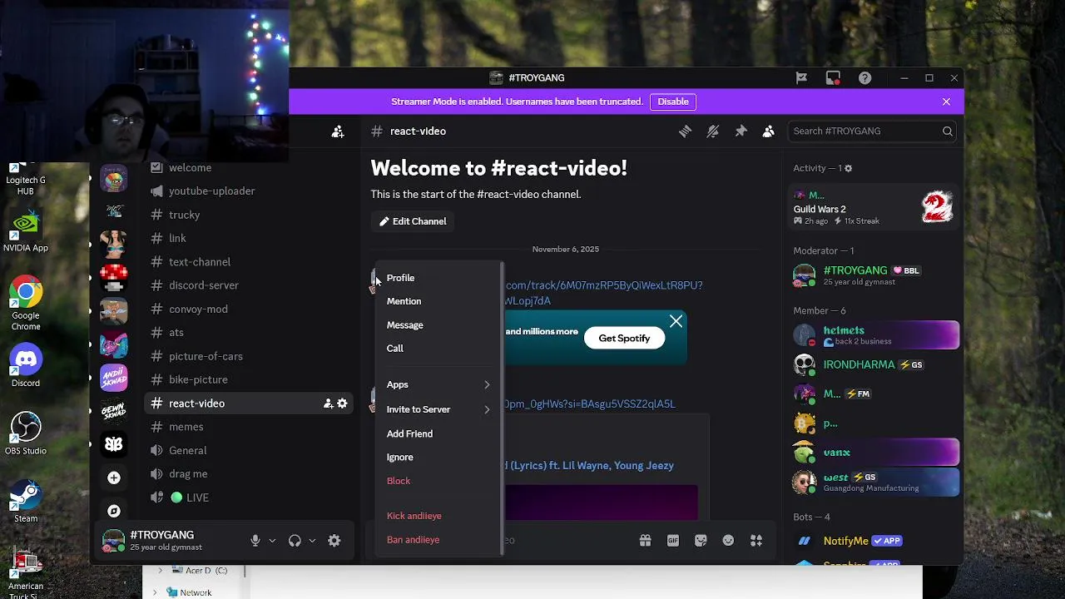Screen dimensions: 1065x599
Task: Open the welcome channel
Action: click(190, 168)
